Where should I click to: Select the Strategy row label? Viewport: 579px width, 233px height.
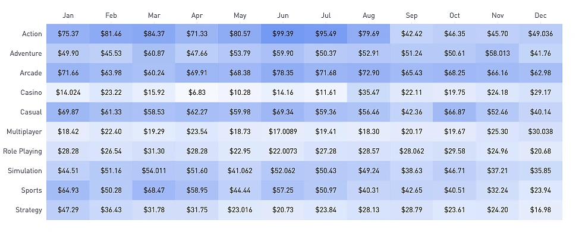pyautogui.click(x=29, y=210)
